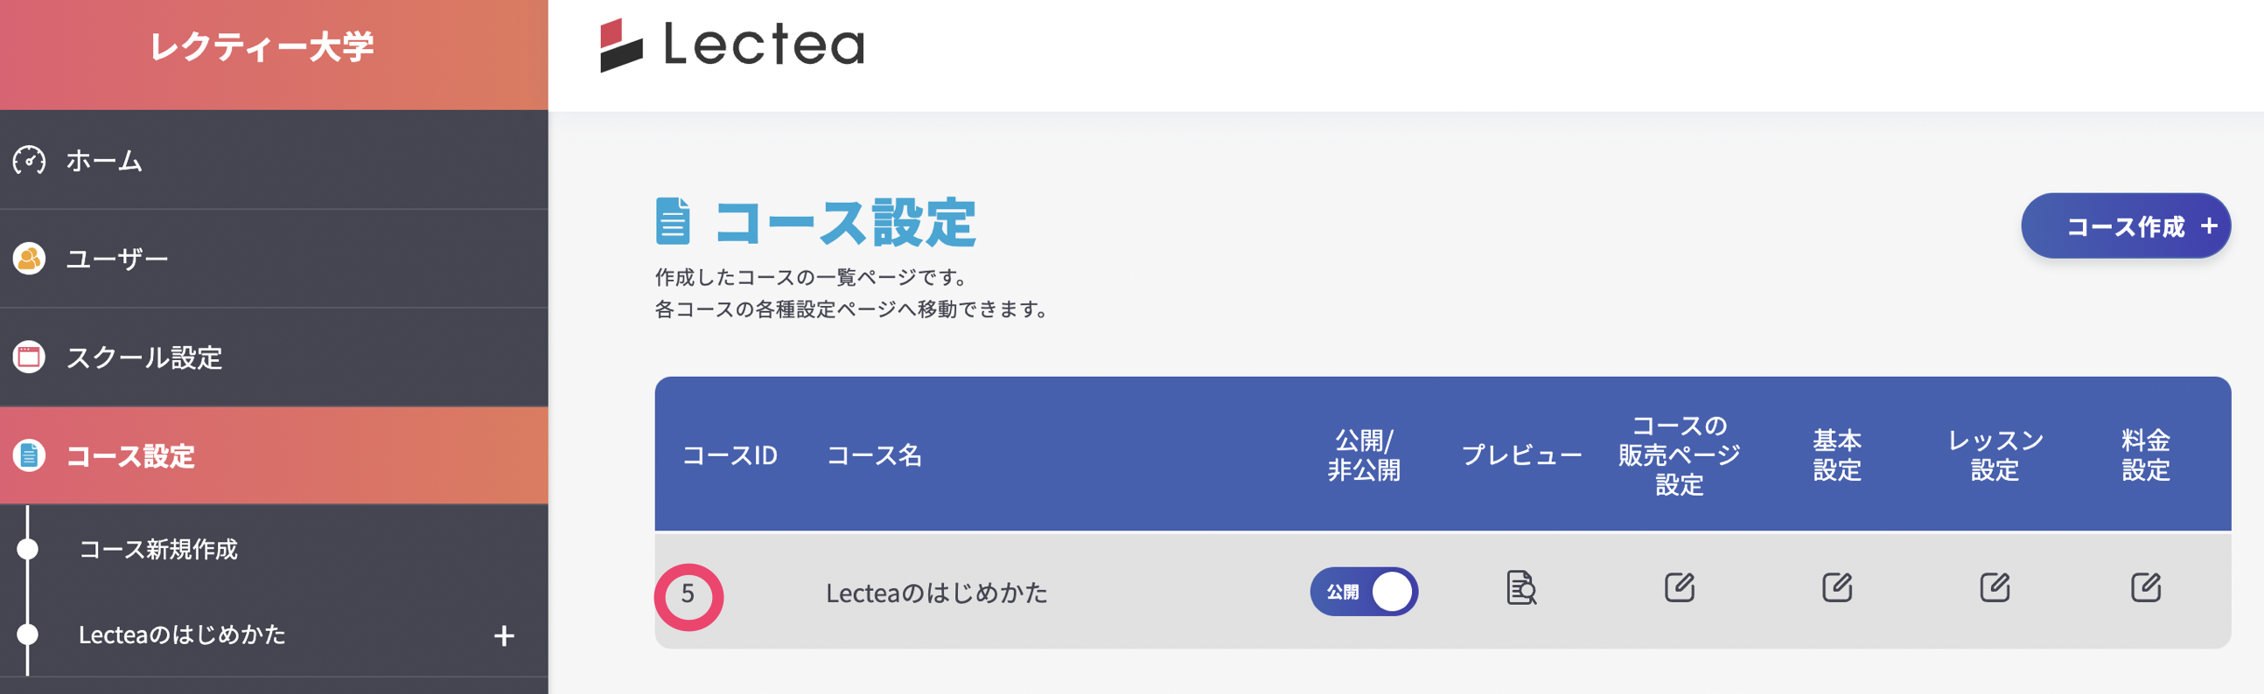Viewport: 2264px width, 694px height.
Task: Open basic settings edit icon for course
Action: tap(1836, 586)
